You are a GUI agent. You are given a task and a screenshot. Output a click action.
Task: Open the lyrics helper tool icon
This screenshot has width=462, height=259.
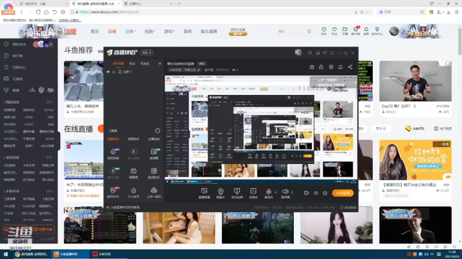[x=154, y=173]
